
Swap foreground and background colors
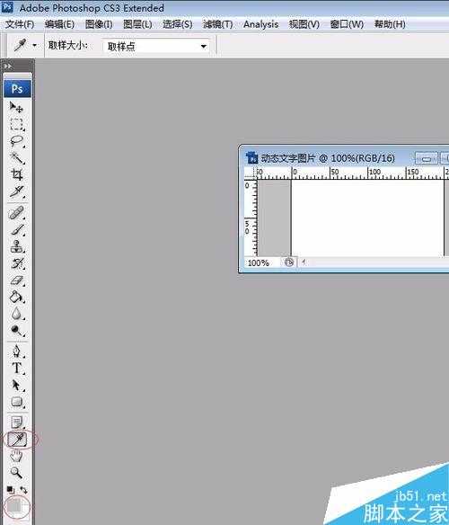(23, 490)
